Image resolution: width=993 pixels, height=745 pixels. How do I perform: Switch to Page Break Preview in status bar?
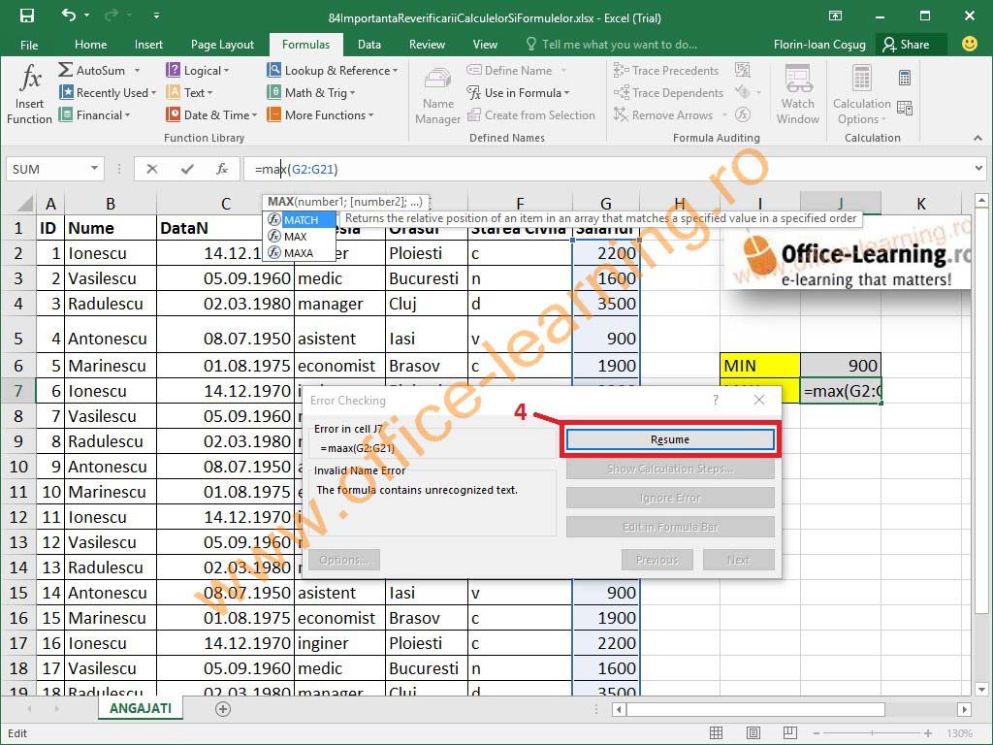click(789, 733)
